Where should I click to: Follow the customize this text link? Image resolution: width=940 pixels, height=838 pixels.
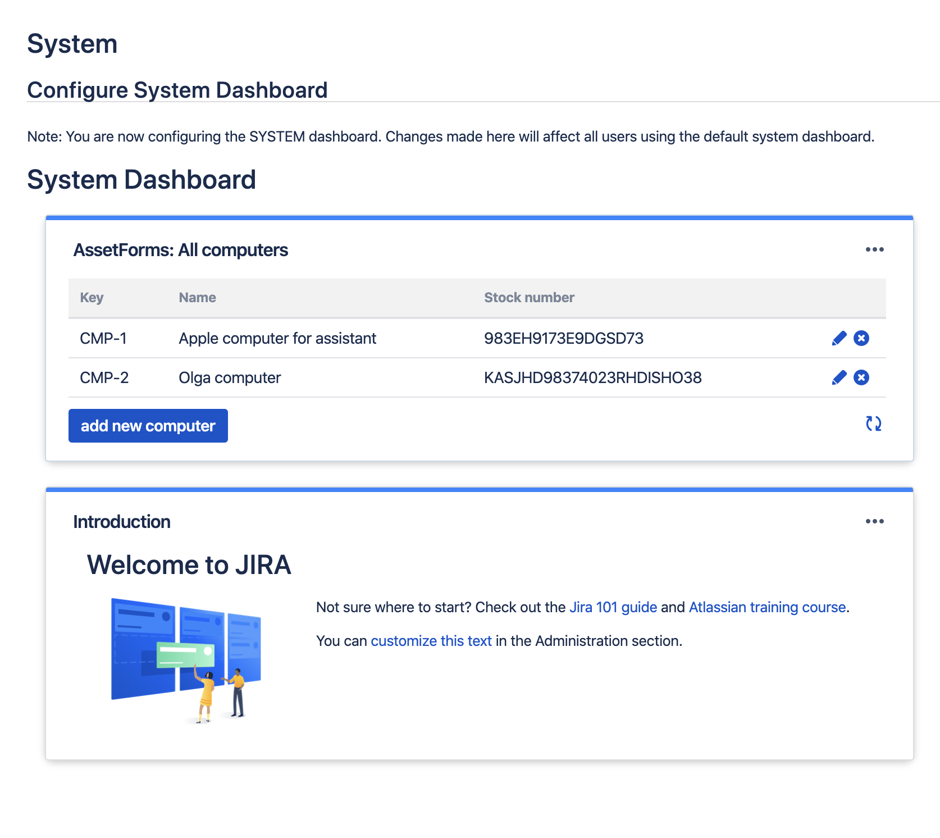point(431,641)
